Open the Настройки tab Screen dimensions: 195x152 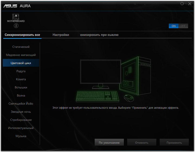tap(61, 35)
